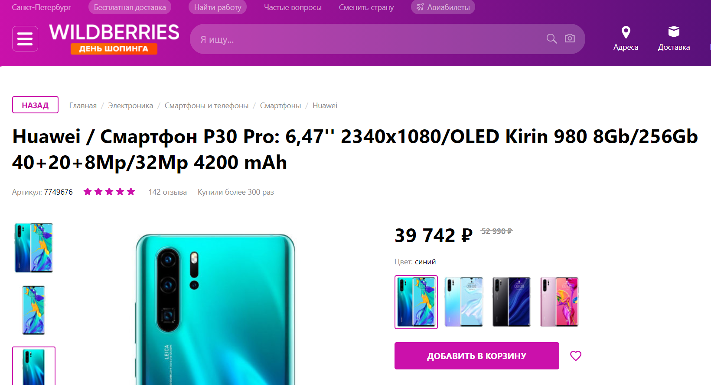Select the light blue phone color
Image resolution: width=711 pixels, height=385 pixels.
464,302
